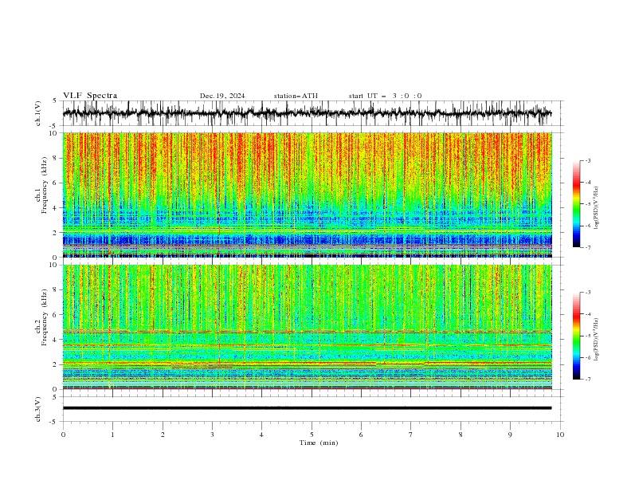
Task: Click the "-3" tick on ch.1 color bar
Action: point(587,160)
